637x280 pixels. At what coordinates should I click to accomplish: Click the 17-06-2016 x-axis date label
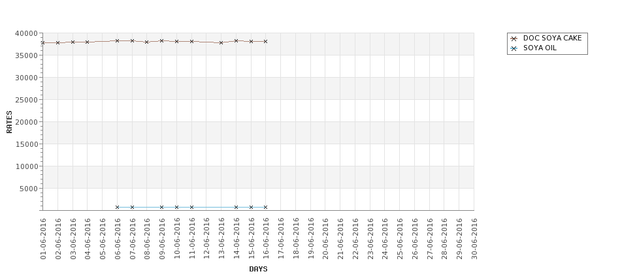tap(281, 239)
